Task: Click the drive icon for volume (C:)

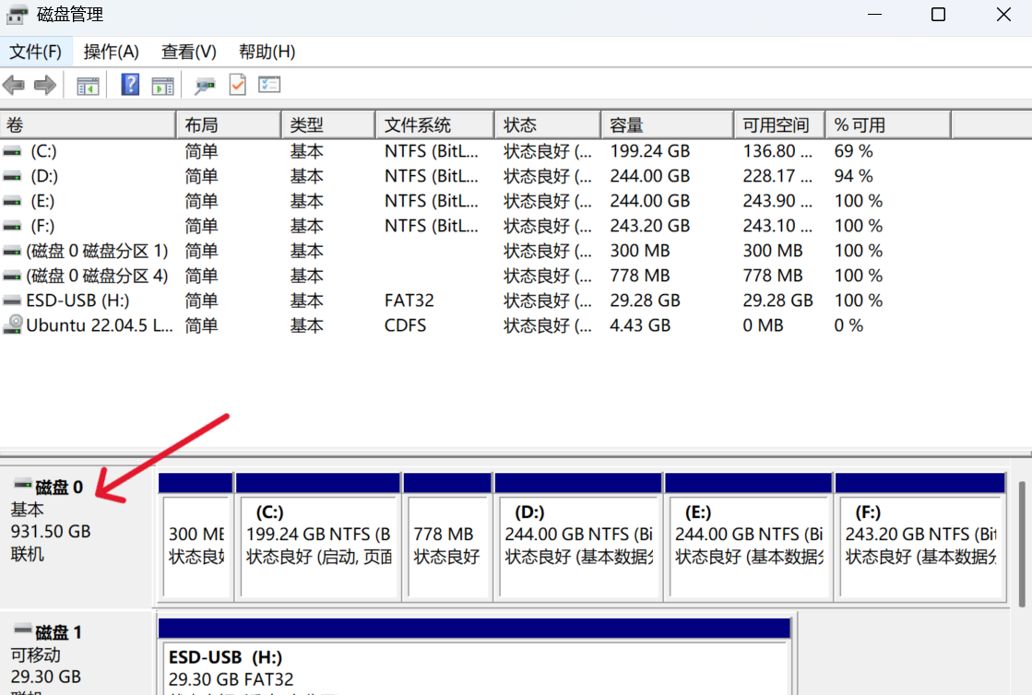Action: point(12,152)
